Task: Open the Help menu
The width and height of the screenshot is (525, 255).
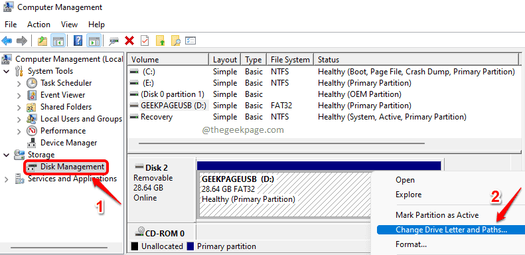Action: (96, 25)
